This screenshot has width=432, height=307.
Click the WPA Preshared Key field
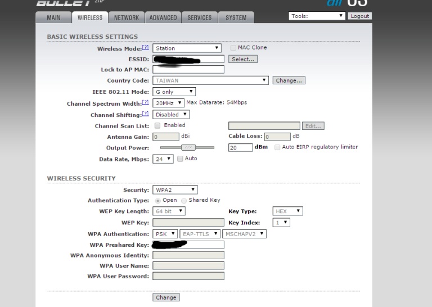[x=188, y=245]
